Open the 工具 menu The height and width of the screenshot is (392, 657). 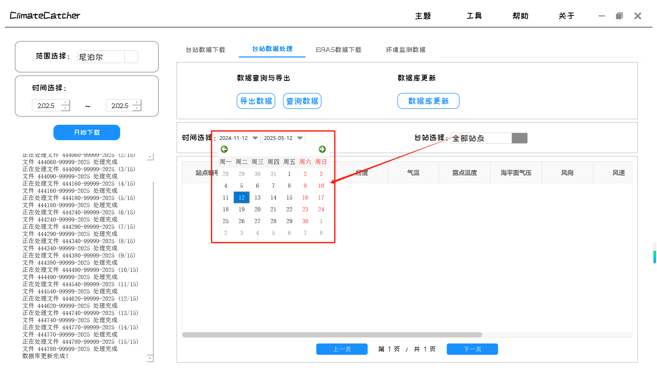pyautogui.click(x=474, y=16)
